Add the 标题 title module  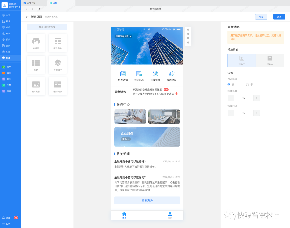point(36,65)
